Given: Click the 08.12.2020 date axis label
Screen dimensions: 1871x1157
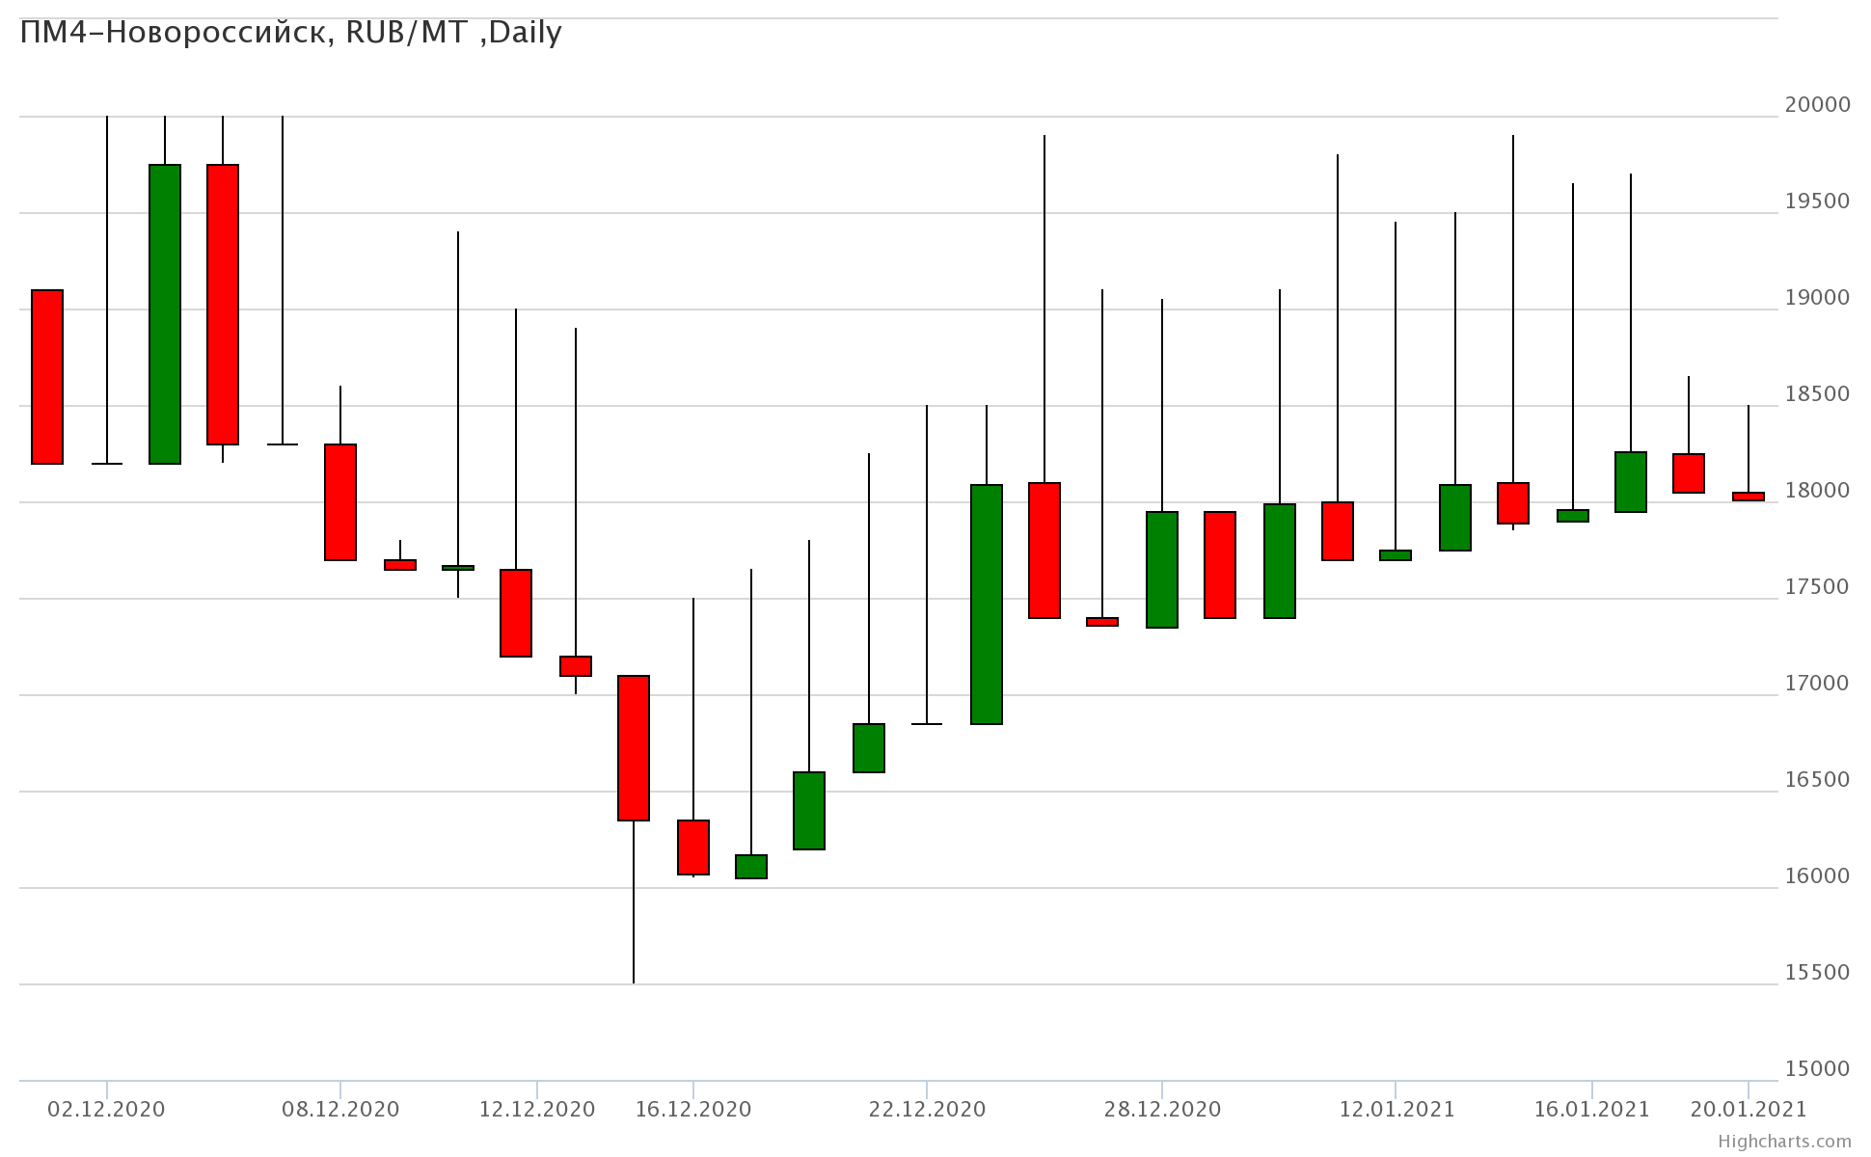Looking at the screenshot, I should pos(340,1109).
